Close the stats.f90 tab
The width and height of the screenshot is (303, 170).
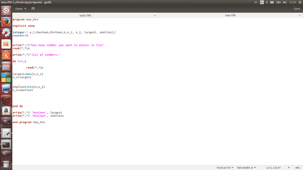click(155, 15)
